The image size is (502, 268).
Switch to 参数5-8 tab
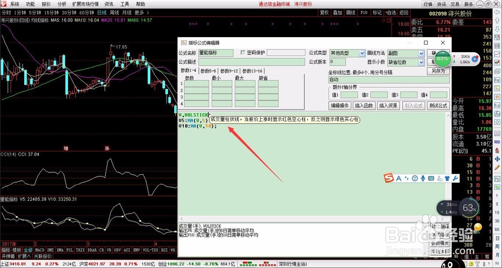click(x=208, y=71)
